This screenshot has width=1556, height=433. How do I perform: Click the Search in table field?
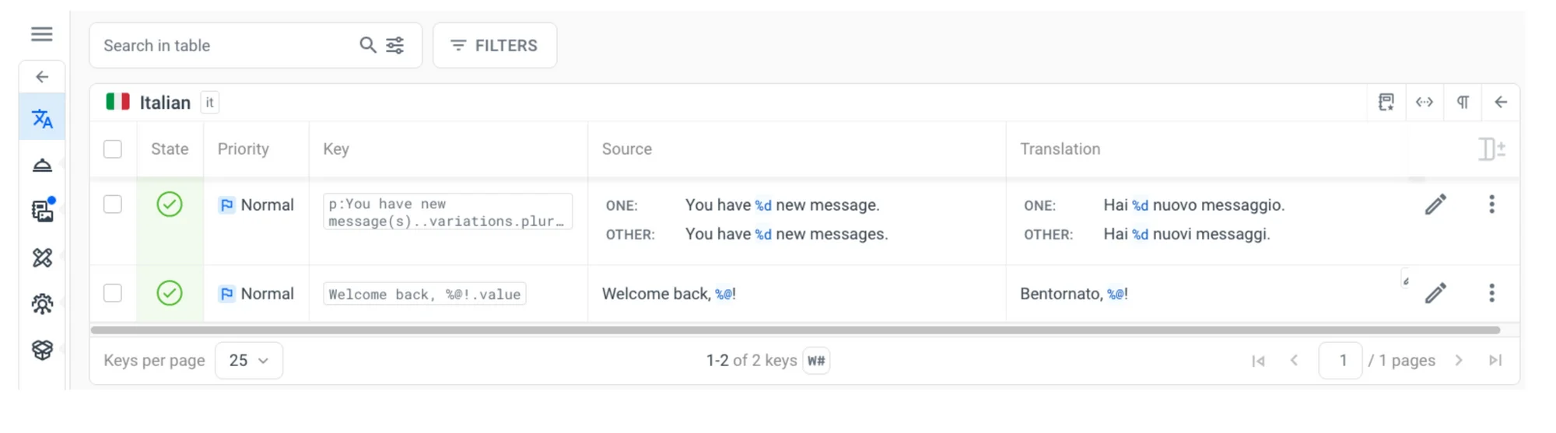pos(226,46)
